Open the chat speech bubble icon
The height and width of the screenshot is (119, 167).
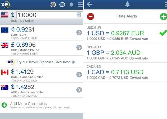click(x=62, y=5)
